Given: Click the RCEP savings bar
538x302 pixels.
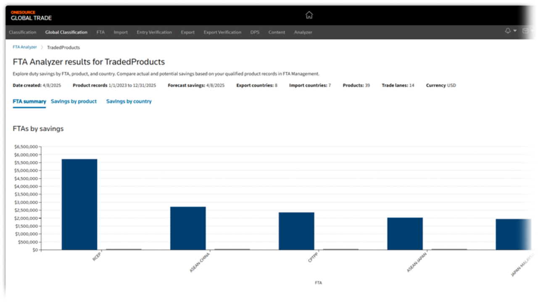Looking at the screenshot, I should click(79, 203).
